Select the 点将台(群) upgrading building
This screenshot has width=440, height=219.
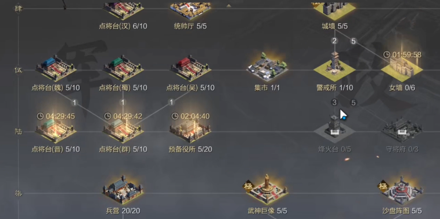pyautogui.click(x=123, y=130)
